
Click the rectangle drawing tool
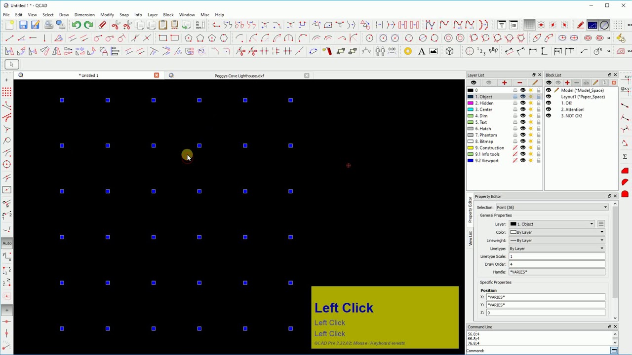(163, 38)
